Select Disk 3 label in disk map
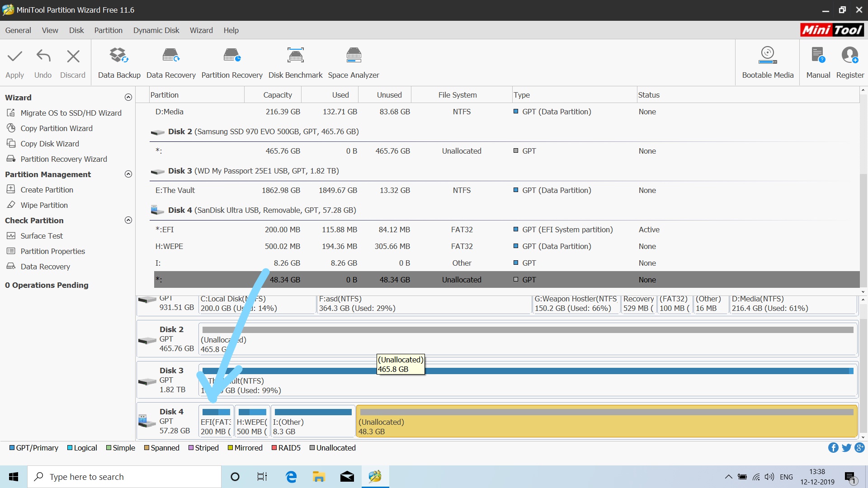The width and height of the screenshot is (868, 488). click(x=171, y=371)
